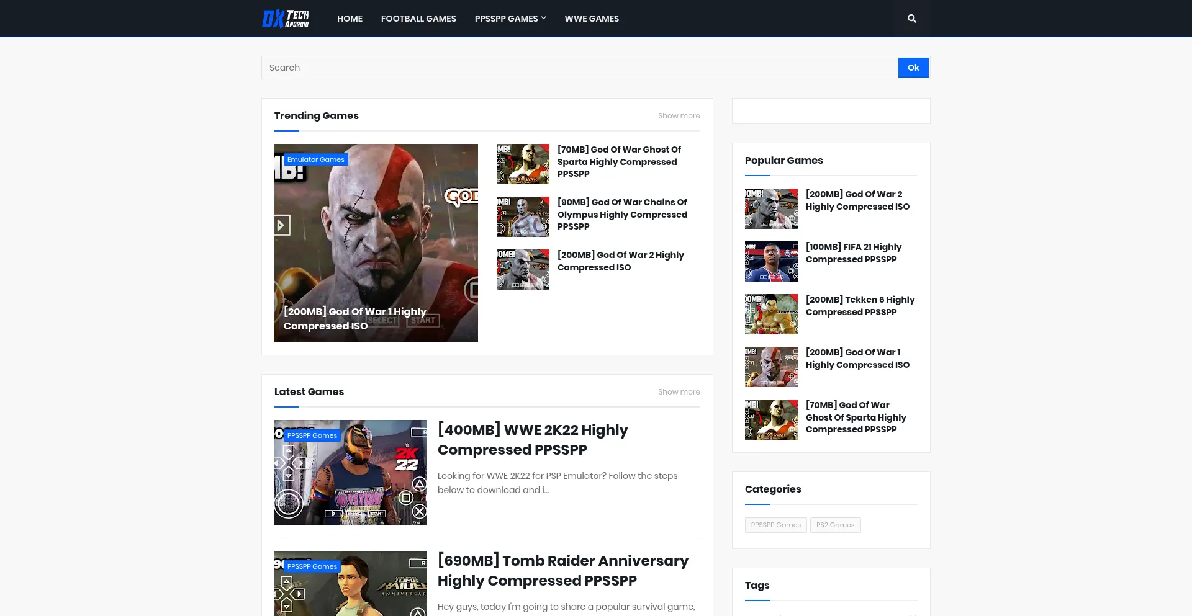Open '[690MB] Tomb Raider Anniversary' title link
1192x616 pixels.
pyautogui.click(x=563, y=571)
